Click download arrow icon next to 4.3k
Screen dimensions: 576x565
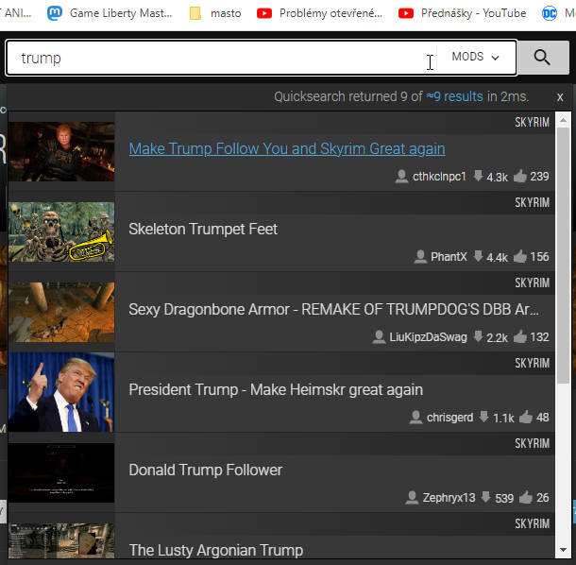pyautogui.click(x=478, y=176)
